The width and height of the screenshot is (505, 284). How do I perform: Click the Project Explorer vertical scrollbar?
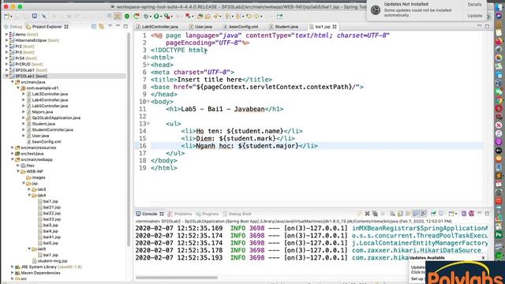point(129,139)
